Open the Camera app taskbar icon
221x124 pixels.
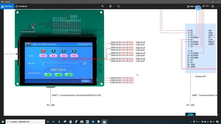pyautogui.click(x=82, y=122)
